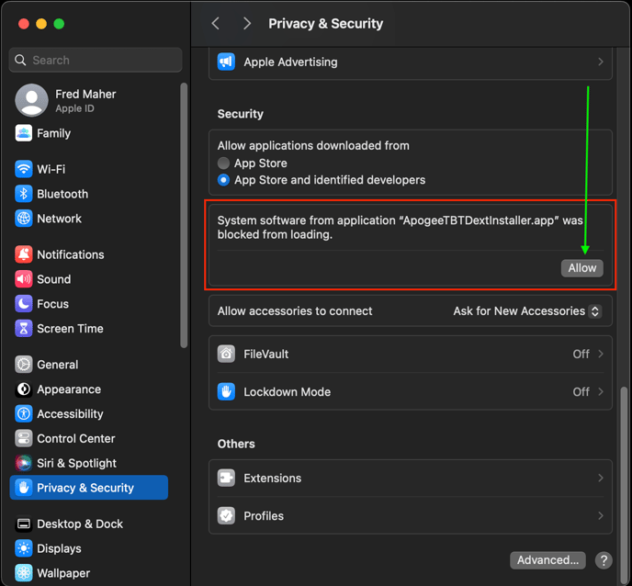Click Lockdown Mode Off status text

(x=581, y=392)
